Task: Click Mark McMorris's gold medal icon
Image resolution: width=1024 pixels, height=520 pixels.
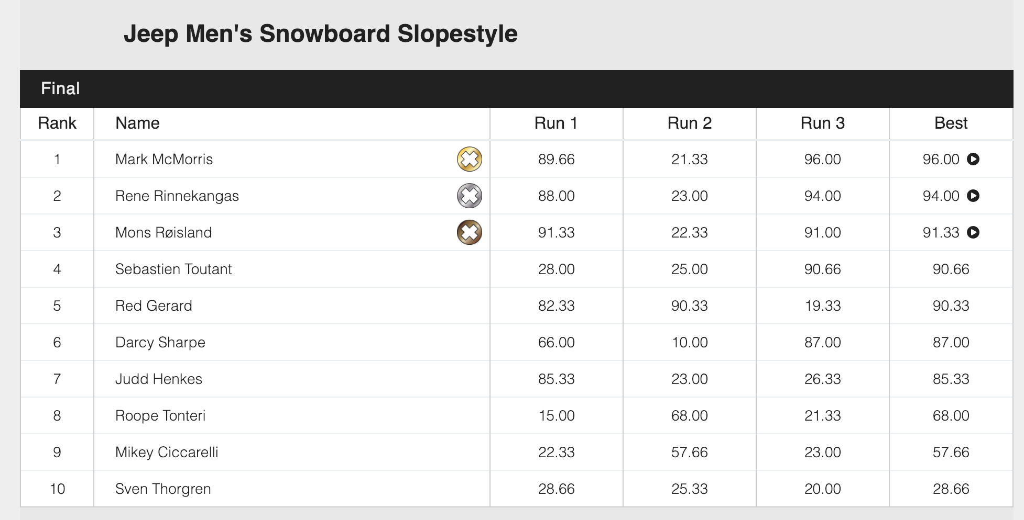Action: click(x=470, y=159)
